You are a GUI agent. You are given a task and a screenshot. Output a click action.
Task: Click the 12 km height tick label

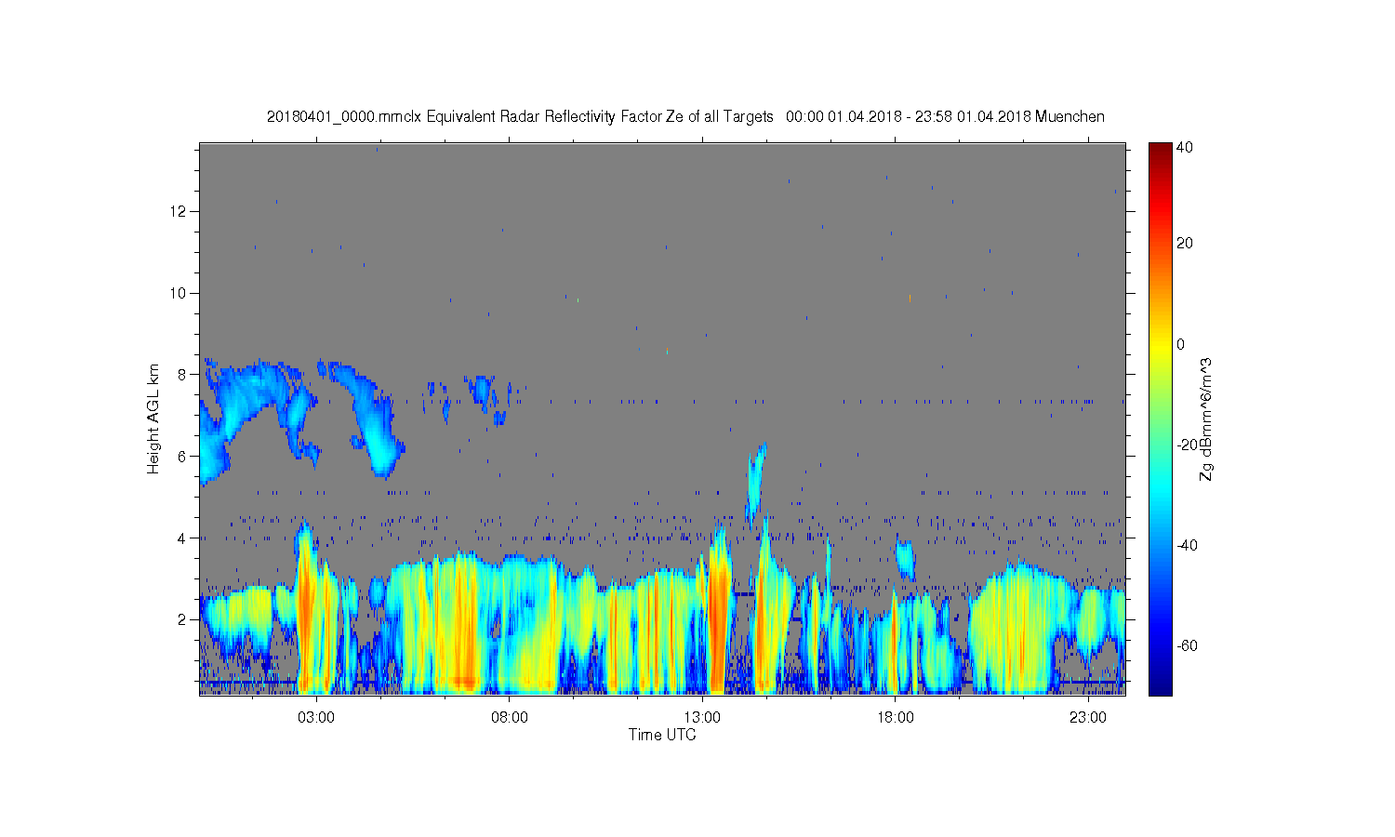(x=179, y=212)
